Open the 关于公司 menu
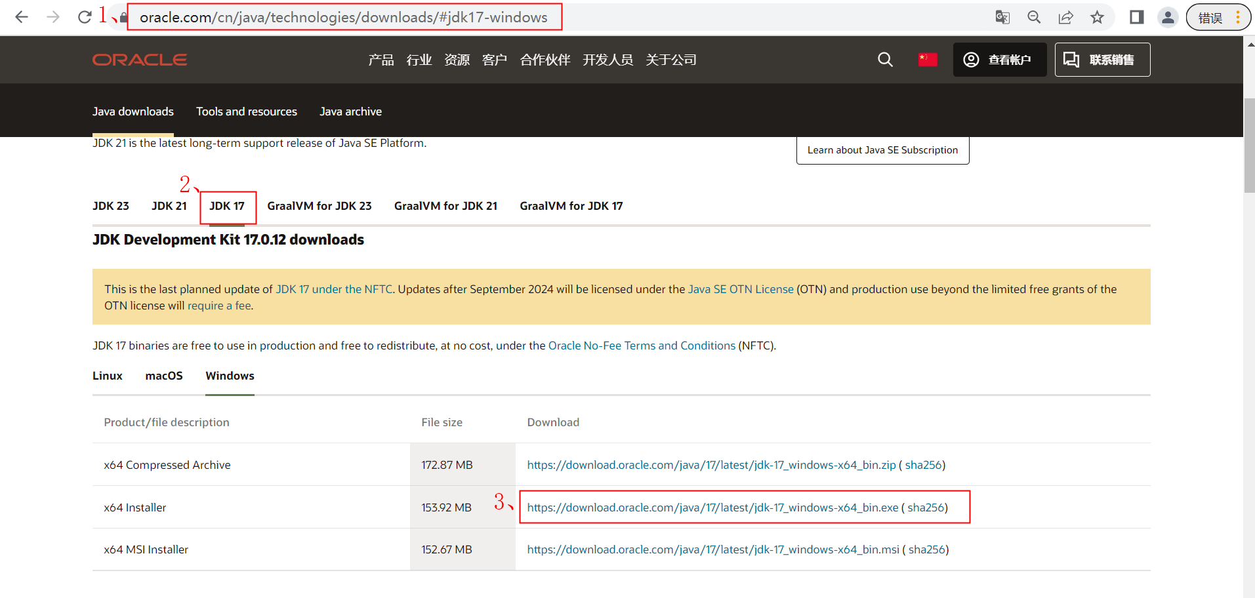The width and height of the screenshot is (1255, 598). [671, 60]
